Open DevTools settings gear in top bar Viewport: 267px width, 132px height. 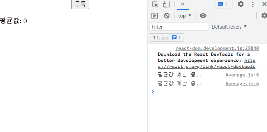241,4
